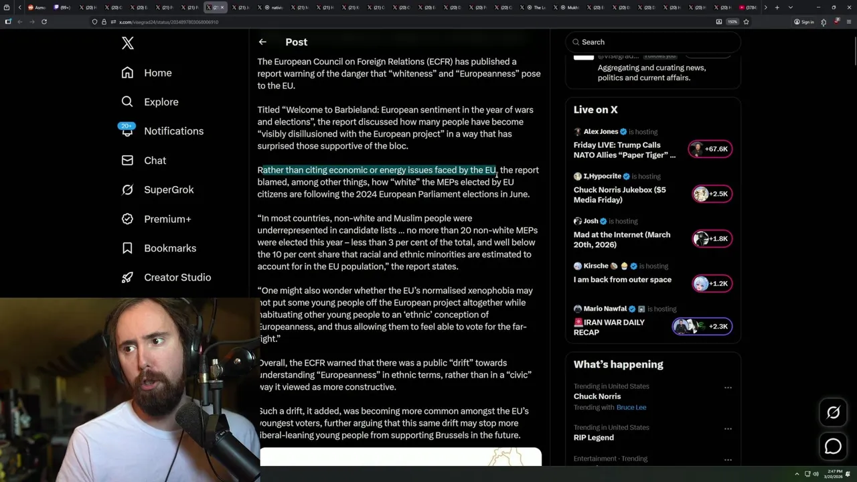857x482 pixels.
Task: Select the Home menu label
Action: coord(158,73)
